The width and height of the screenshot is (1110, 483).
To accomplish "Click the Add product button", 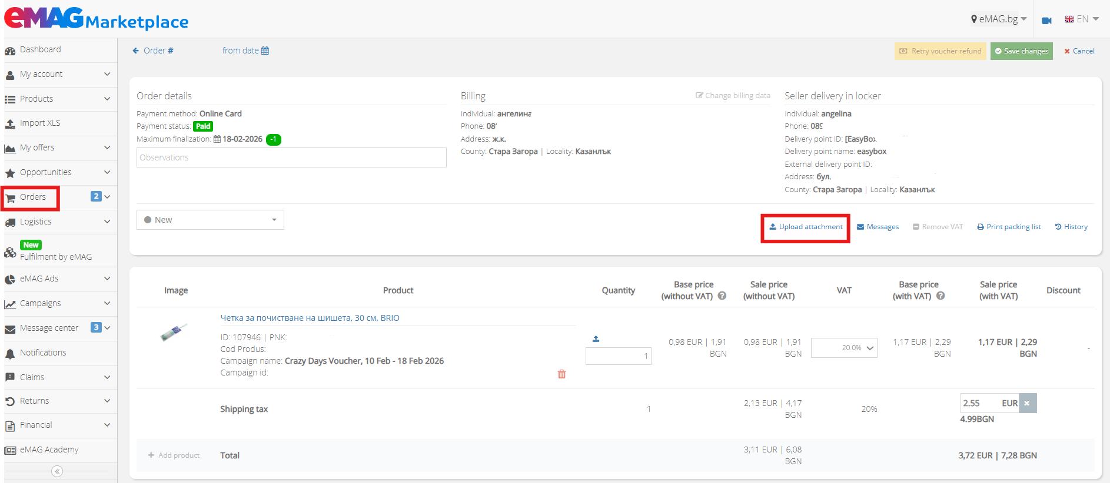I will (x=174, y=455).
